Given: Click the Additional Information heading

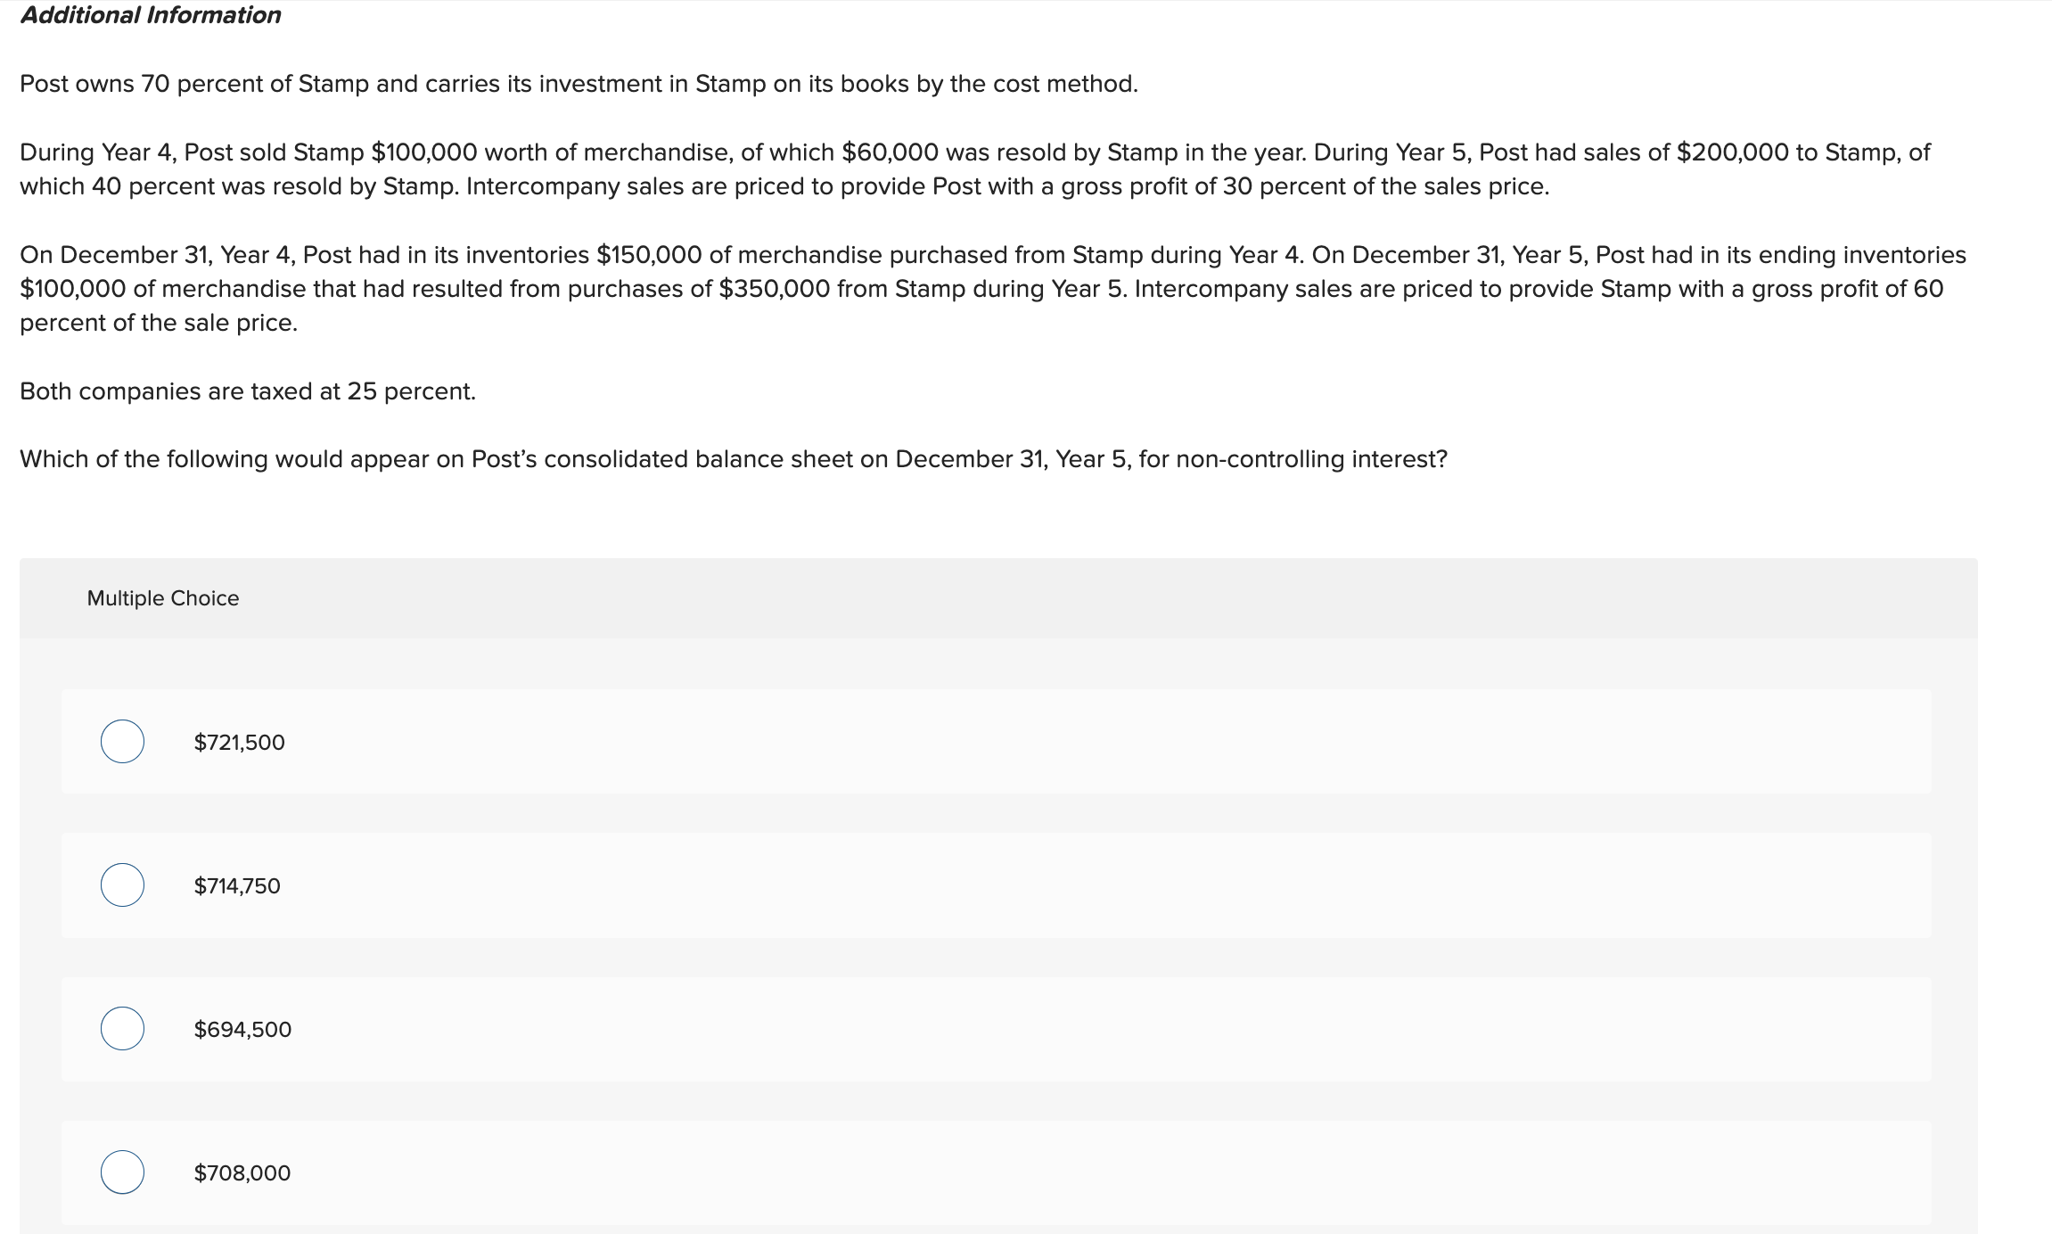Looking at the screenshot, I should point(150,14).
